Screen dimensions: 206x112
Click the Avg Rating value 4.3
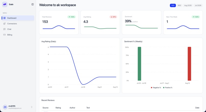point(86,22)
